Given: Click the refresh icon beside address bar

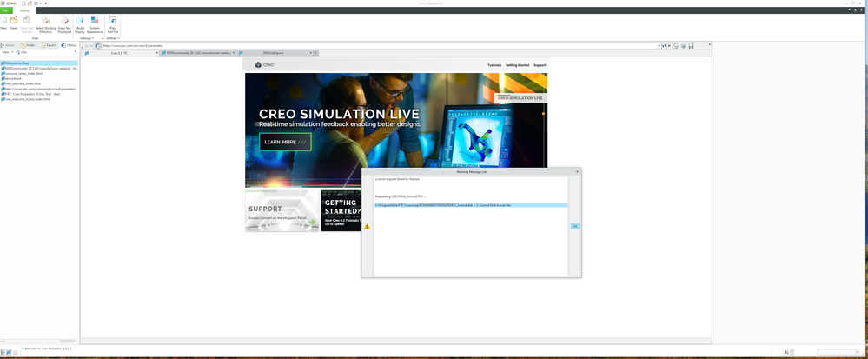Looking at the screenshot, I should pos(665,45).
